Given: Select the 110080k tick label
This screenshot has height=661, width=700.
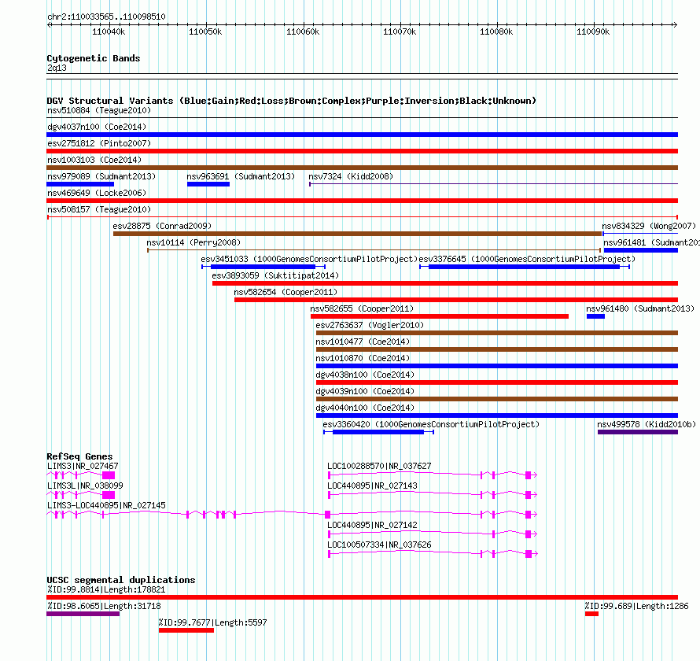Looking at the screenshot, I should pyautogui.click(x=496, y=31).
